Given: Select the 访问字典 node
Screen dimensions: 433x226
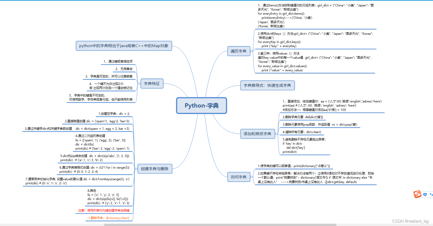Looking at the screenshot, I should click(239, 177).
